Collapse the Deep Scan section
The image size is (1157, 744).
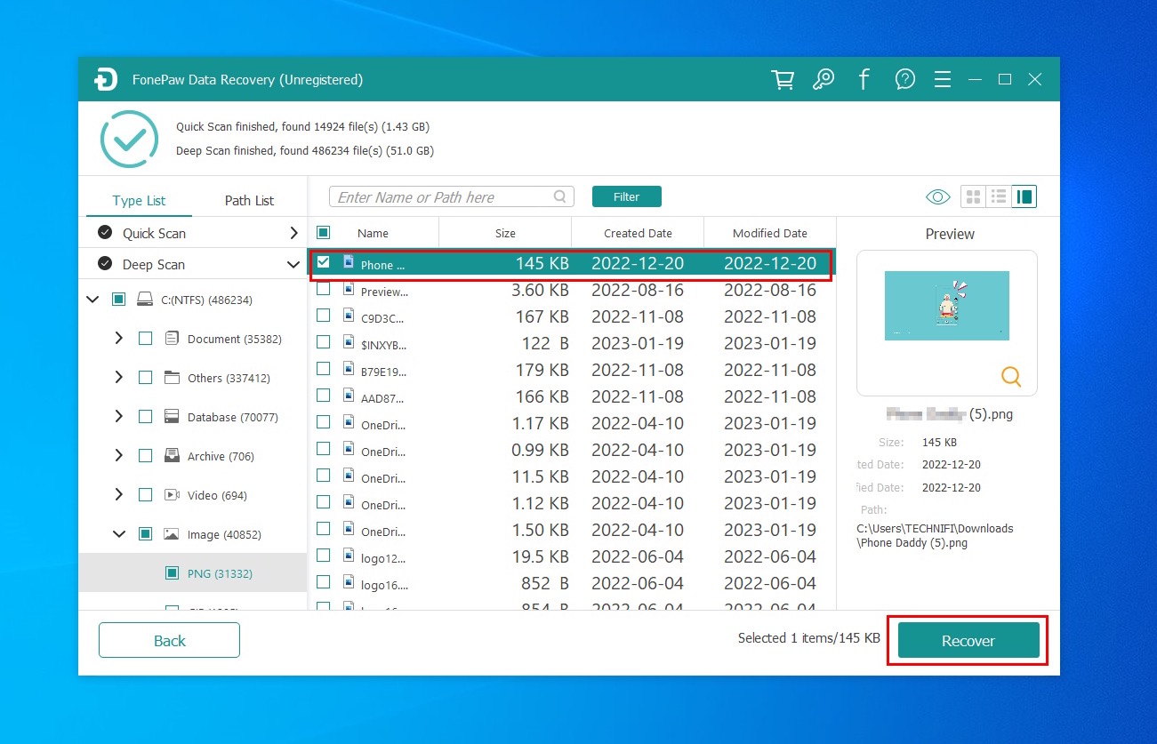[293, 265]
